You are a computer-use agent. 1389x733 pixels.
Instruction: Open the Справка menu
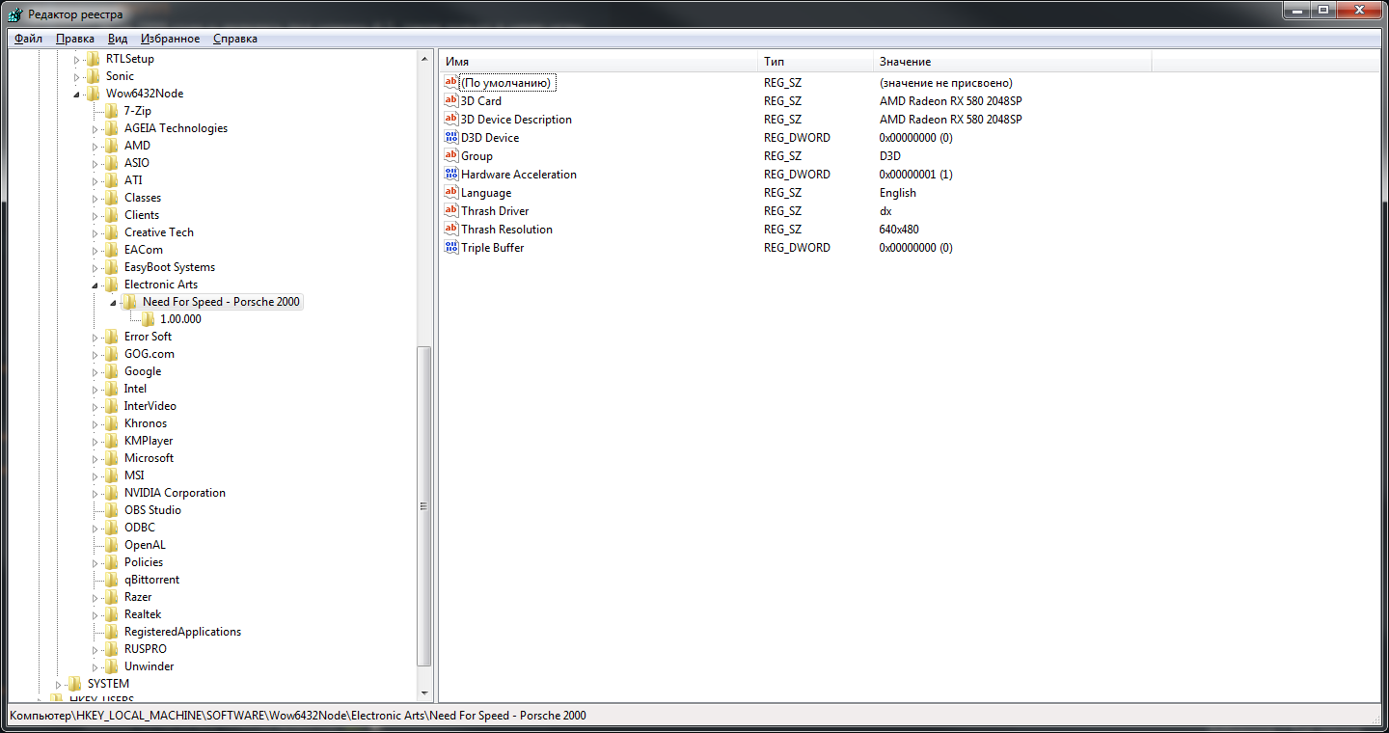point(235,39)
